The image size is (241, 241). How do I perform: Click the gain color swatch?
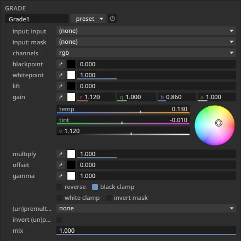click(71, 97)
